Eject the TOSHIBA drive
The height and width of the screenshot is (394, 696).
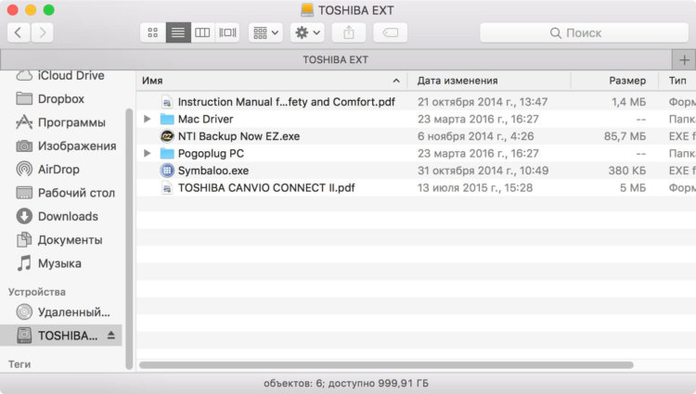[x=111, y=336]
